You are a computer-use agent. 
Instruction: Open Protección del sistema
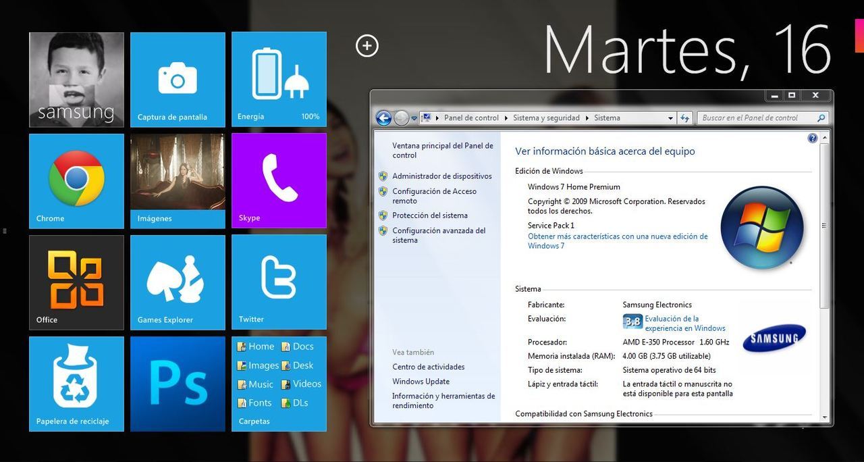point(430,215)
